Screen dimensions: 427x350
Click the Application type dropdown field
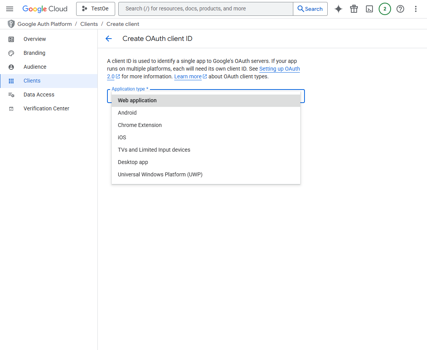(x=206, y=96)
